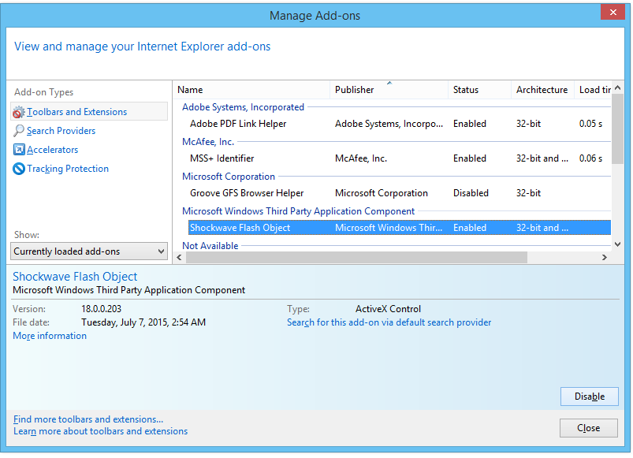Viewport: 633px width, 458px height.
Task: Click the horizontal scroll right arrow
Action: pos(605,258)
